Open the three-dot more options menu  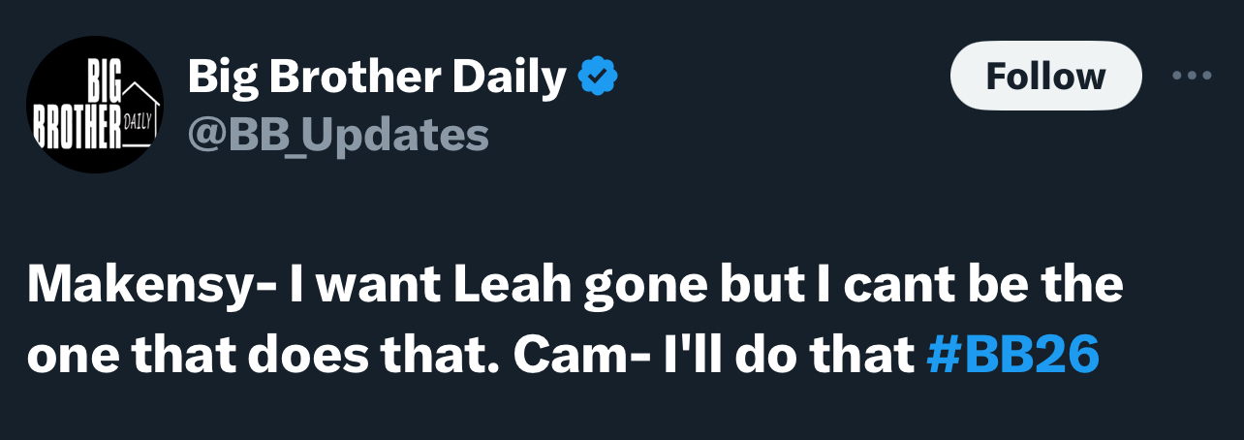point(1193,76)
